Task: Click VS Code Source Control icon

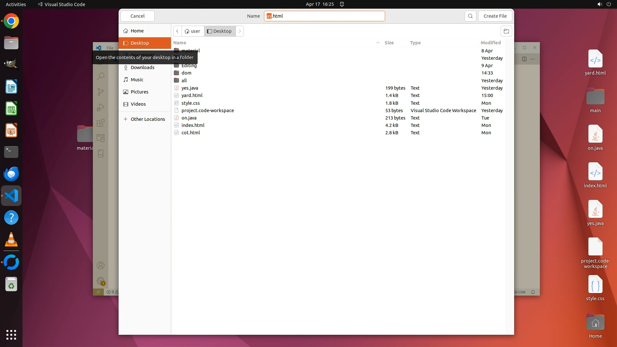Action: 101,92
